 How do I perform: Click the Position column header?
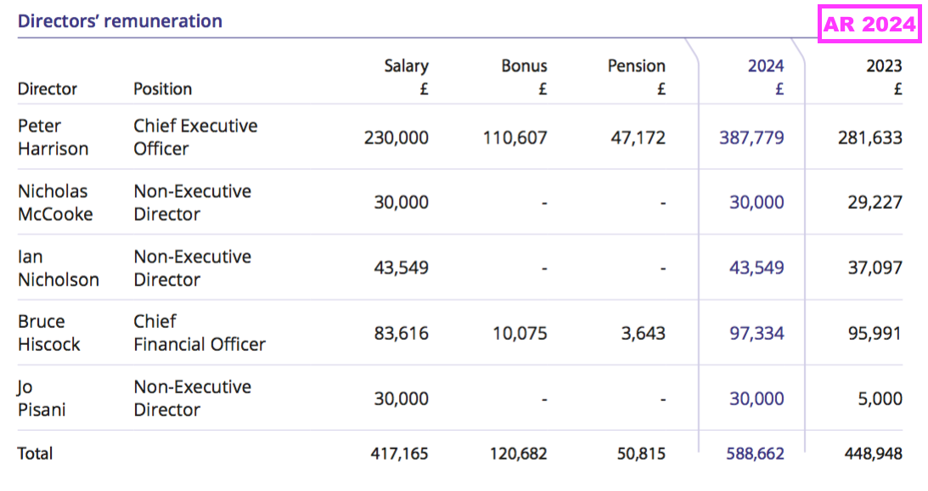coord(162,89)
